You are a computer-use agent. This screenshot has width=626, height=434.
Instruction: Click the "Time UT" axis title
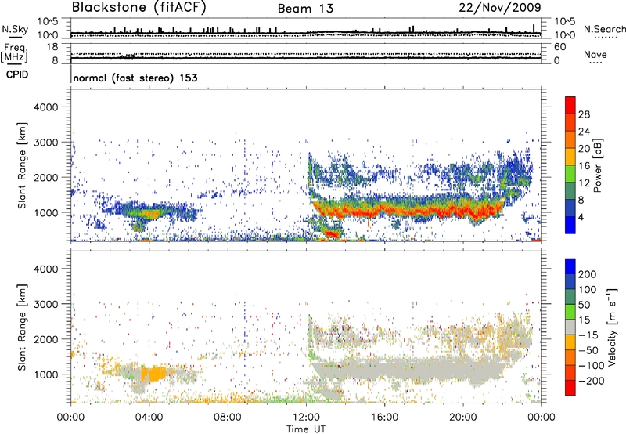[306, 429]
